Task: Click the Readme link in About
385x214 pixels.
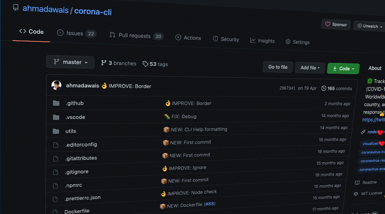Action: tap(369, 182)
